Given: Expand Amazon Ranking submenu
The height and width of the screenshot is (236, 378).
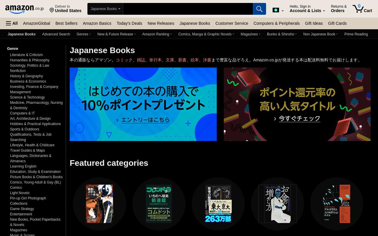Looking at the screenshot, I should pyautogui.click(x=157, y=34).
